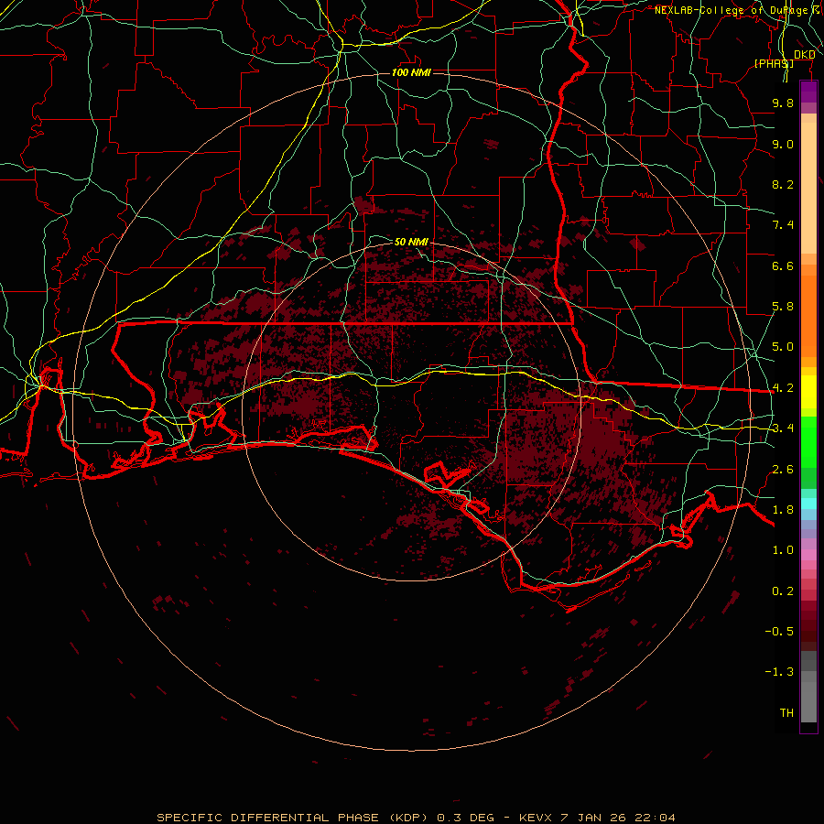Pick the gray band at bottom of color scale
This screenshot has height=824, width=824.
point(808,701)
